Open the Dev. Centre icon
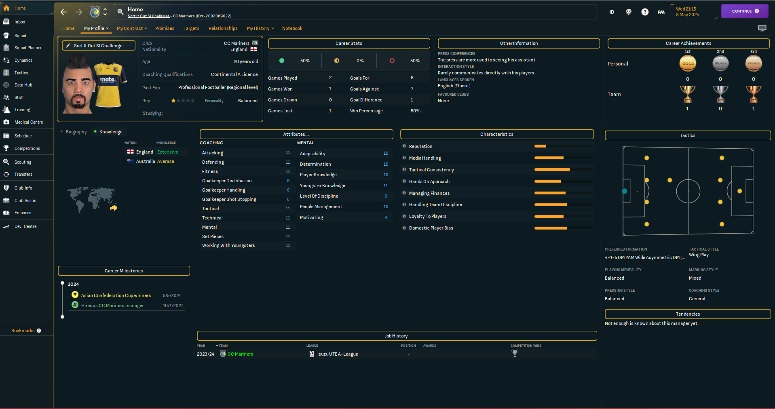 pyautogui.click(x=6, y=226)
